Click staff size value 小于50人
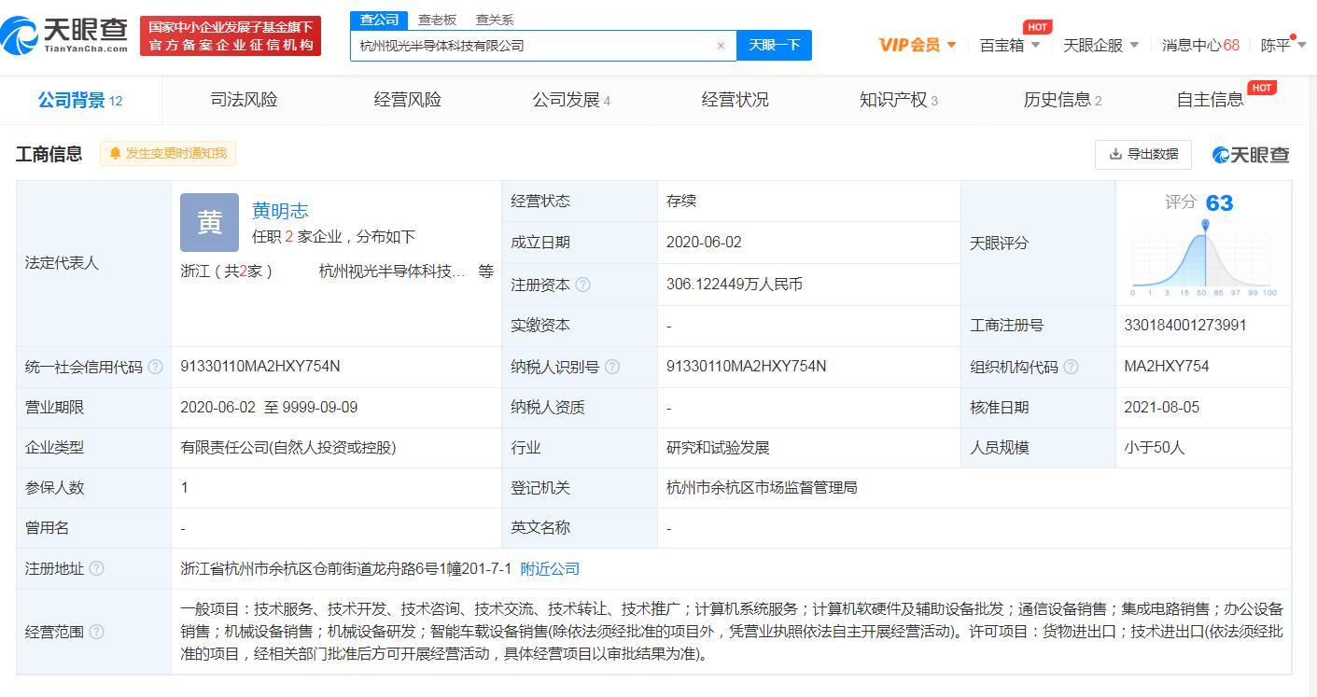 point(1155,448)
